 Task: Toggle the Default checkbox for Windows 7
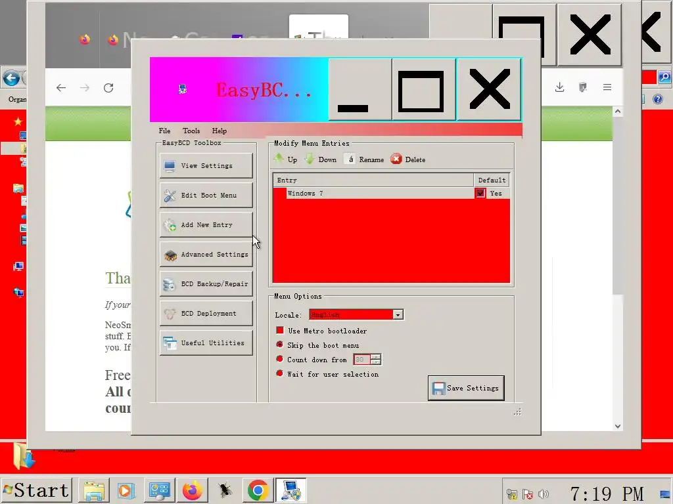click(x=480, y=194)
